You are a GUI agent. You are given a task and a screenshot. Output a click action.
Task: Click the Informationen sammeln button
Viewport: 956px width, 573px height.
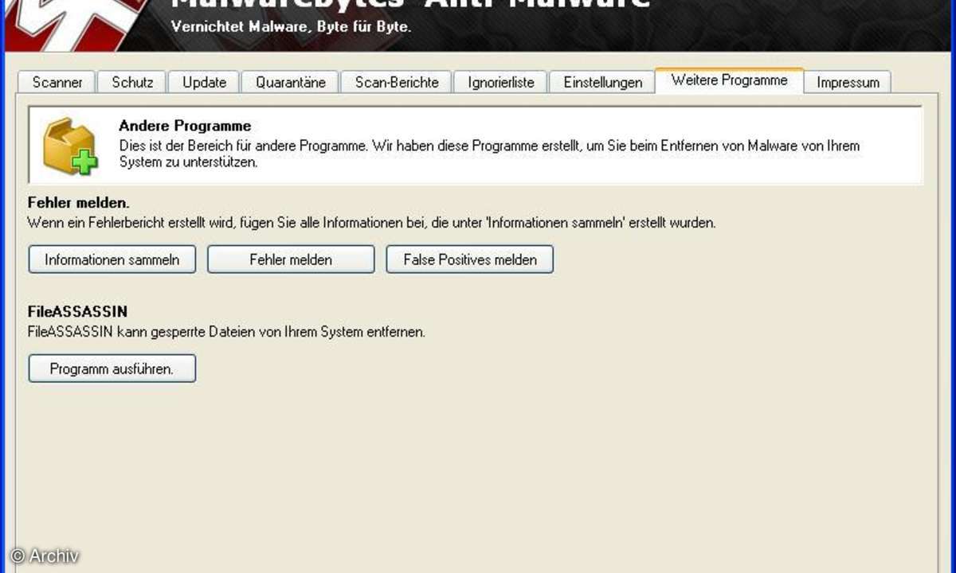point(112,259)
